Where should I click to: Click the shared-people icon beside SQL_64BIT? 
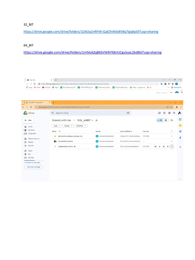tap(96, 120)
